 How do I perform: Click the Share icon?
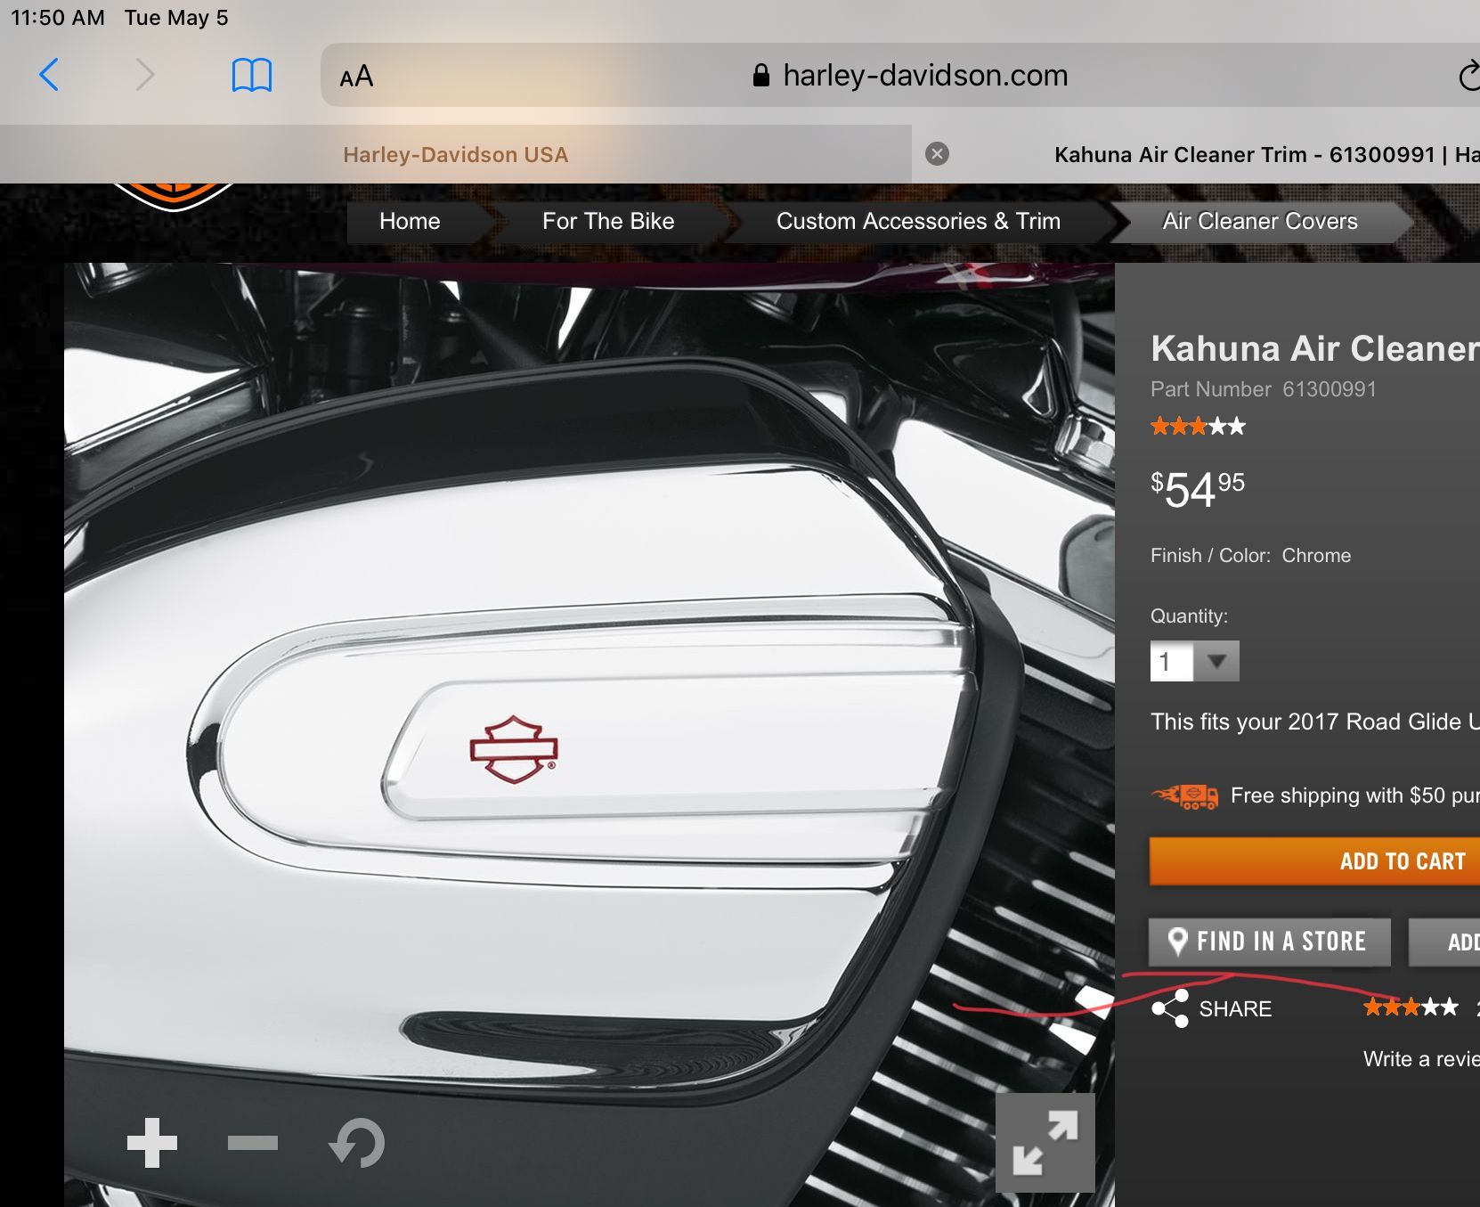pos(1170,1008)
